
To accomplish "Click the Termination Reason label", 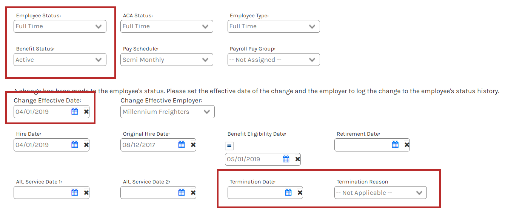I will 362,182.
